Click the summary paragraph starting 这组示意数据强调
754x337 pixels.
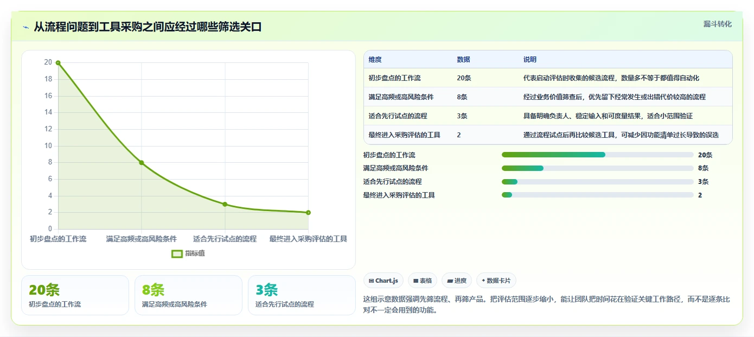[547, 305]
